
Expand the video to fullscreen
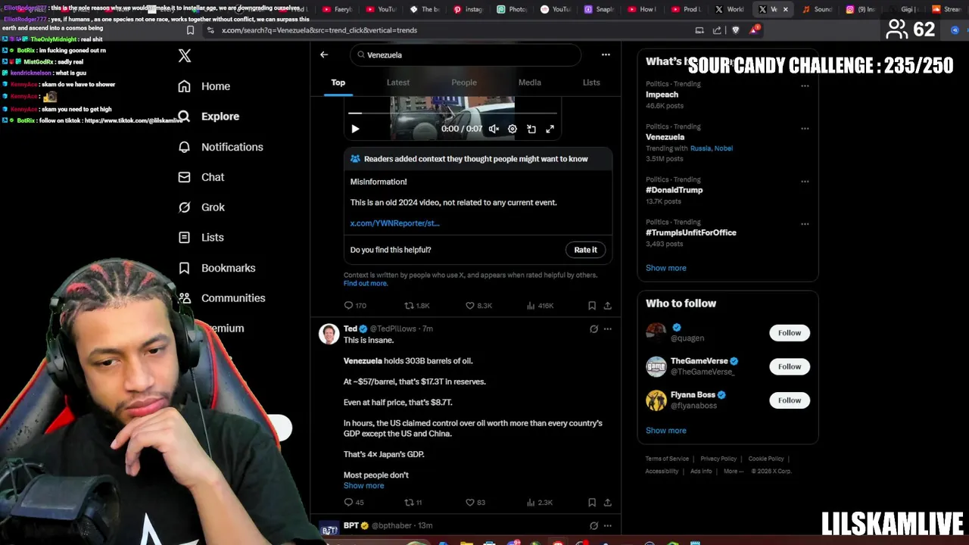pos(550,129)
